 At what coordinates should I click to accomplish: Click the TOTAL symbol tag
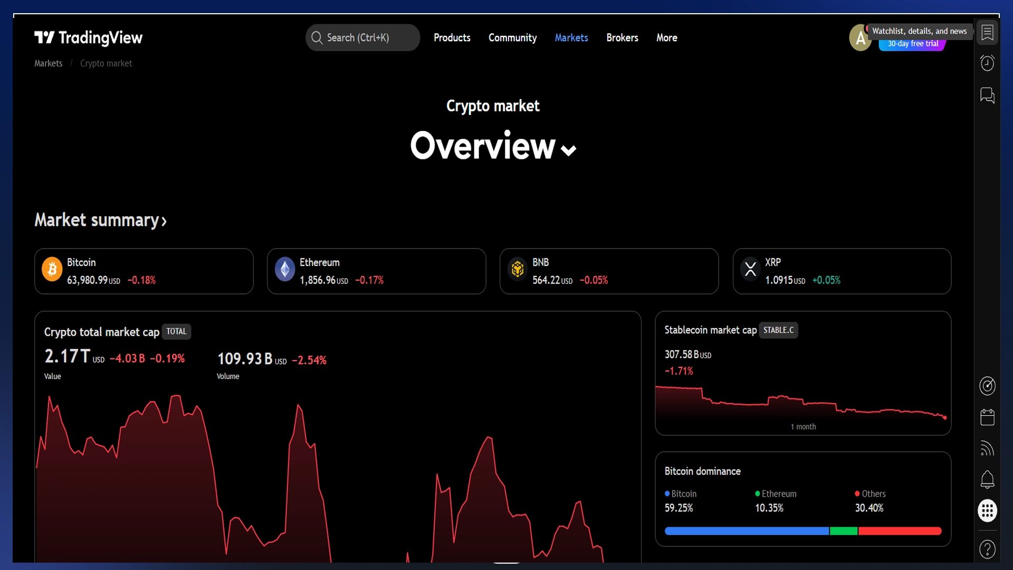176,331
